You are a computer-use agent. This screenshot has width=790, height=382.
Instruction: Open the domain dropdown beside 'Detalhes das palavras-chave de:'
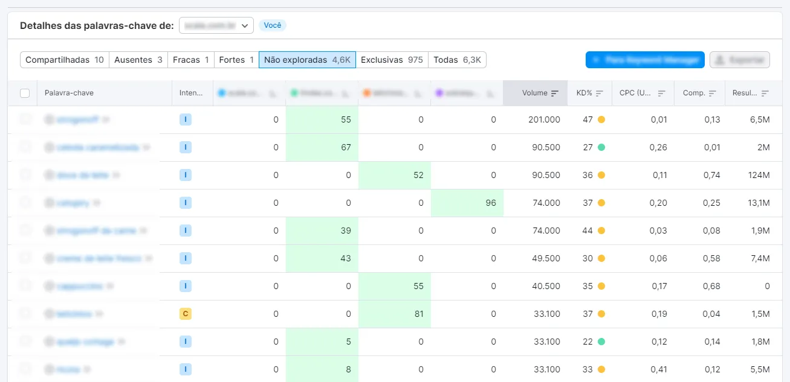tap(216, 25)
